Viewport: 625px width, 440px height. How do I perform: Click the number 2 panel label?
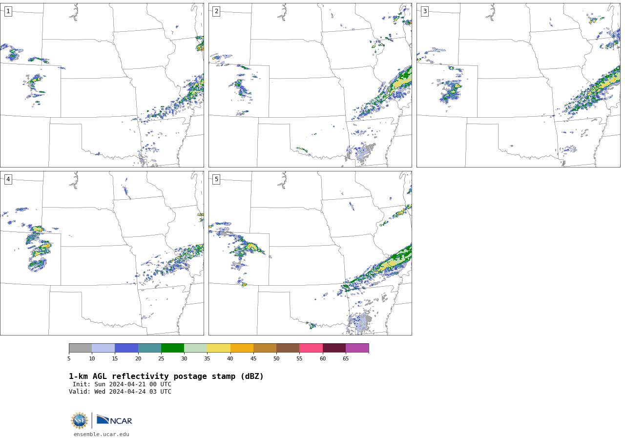coord(216,11)
